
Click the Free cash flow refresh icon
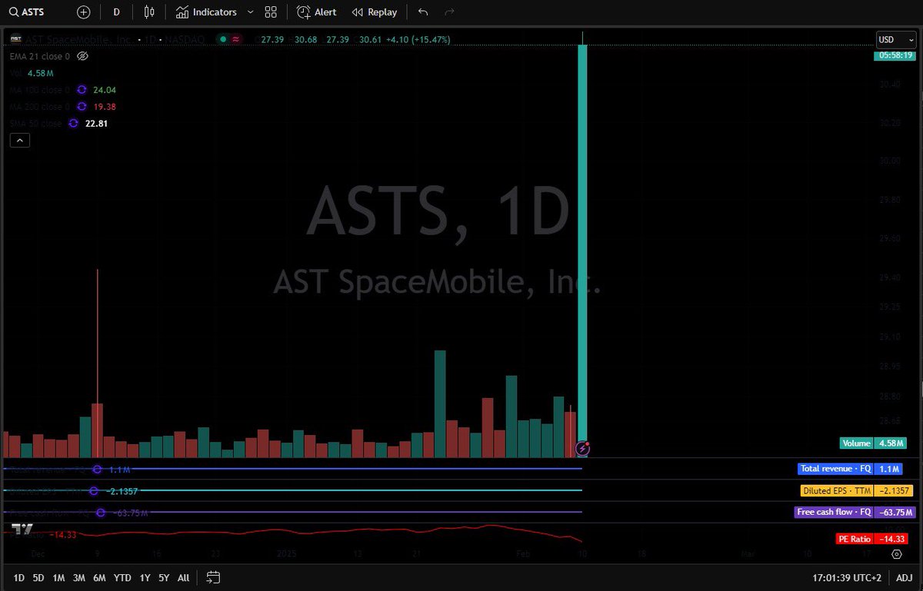(99, 513)
